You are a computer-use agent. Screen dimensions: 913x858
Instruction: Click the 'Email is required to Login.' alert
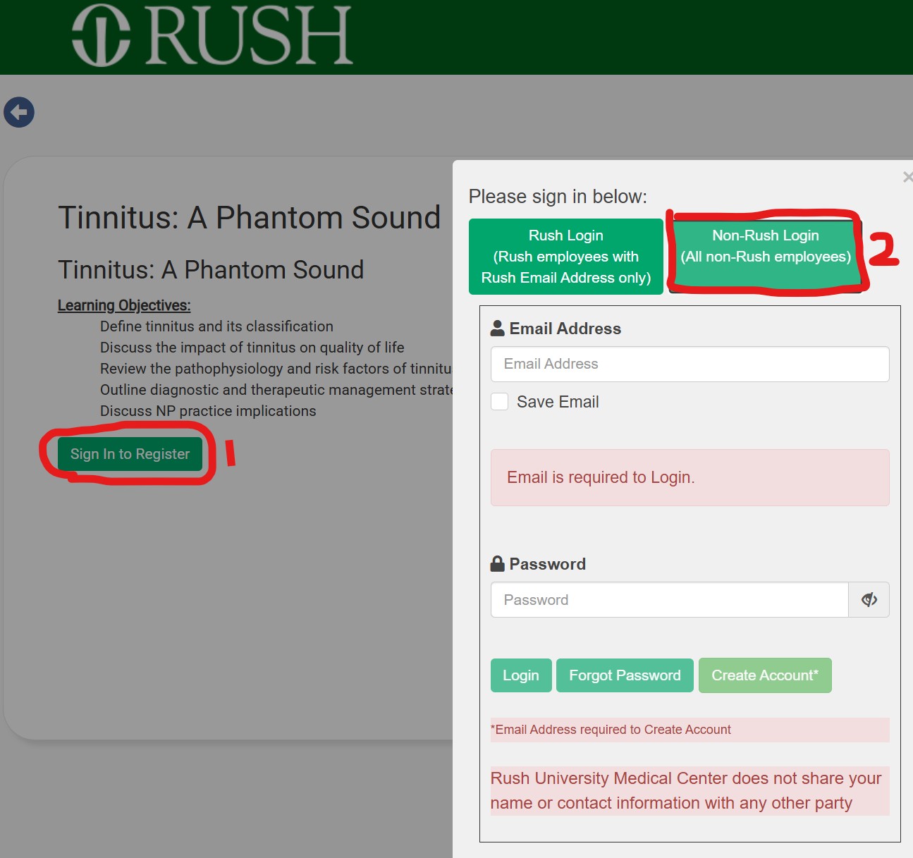[x=690, y=477]
